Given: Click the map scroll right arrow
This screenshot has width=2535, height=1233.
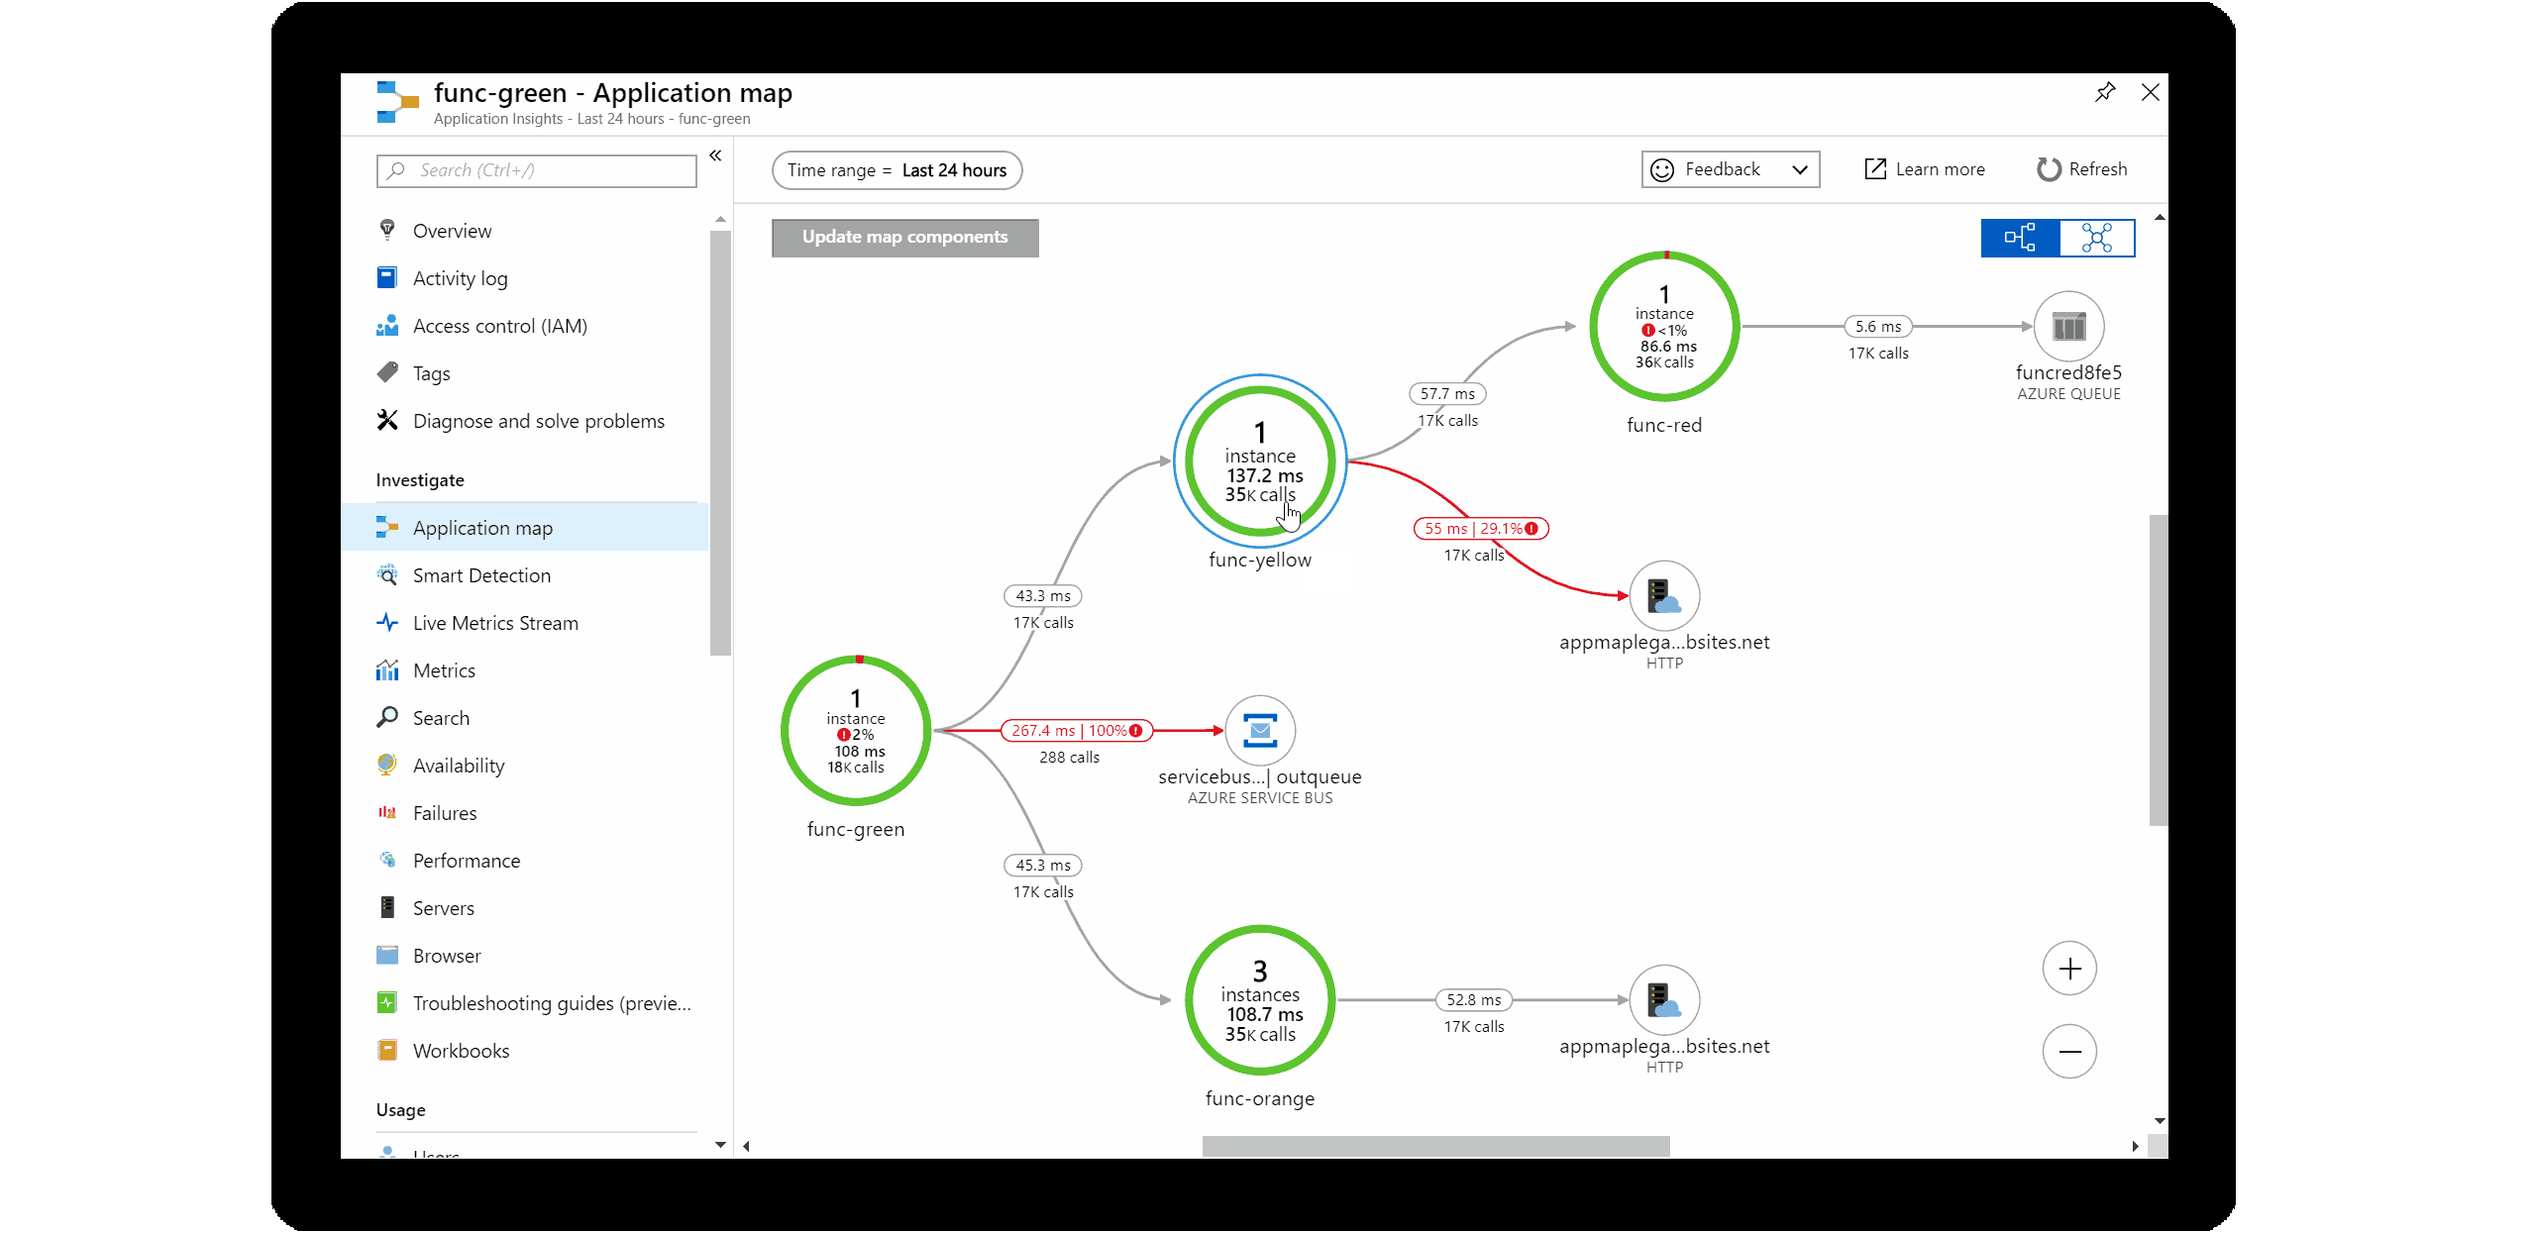Looking at the screenshot, I should click(2135, 1146).
